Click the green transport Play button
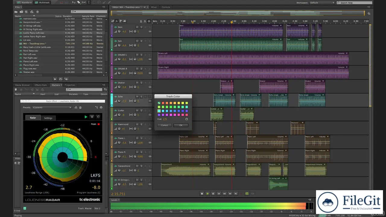 point(207,194)
